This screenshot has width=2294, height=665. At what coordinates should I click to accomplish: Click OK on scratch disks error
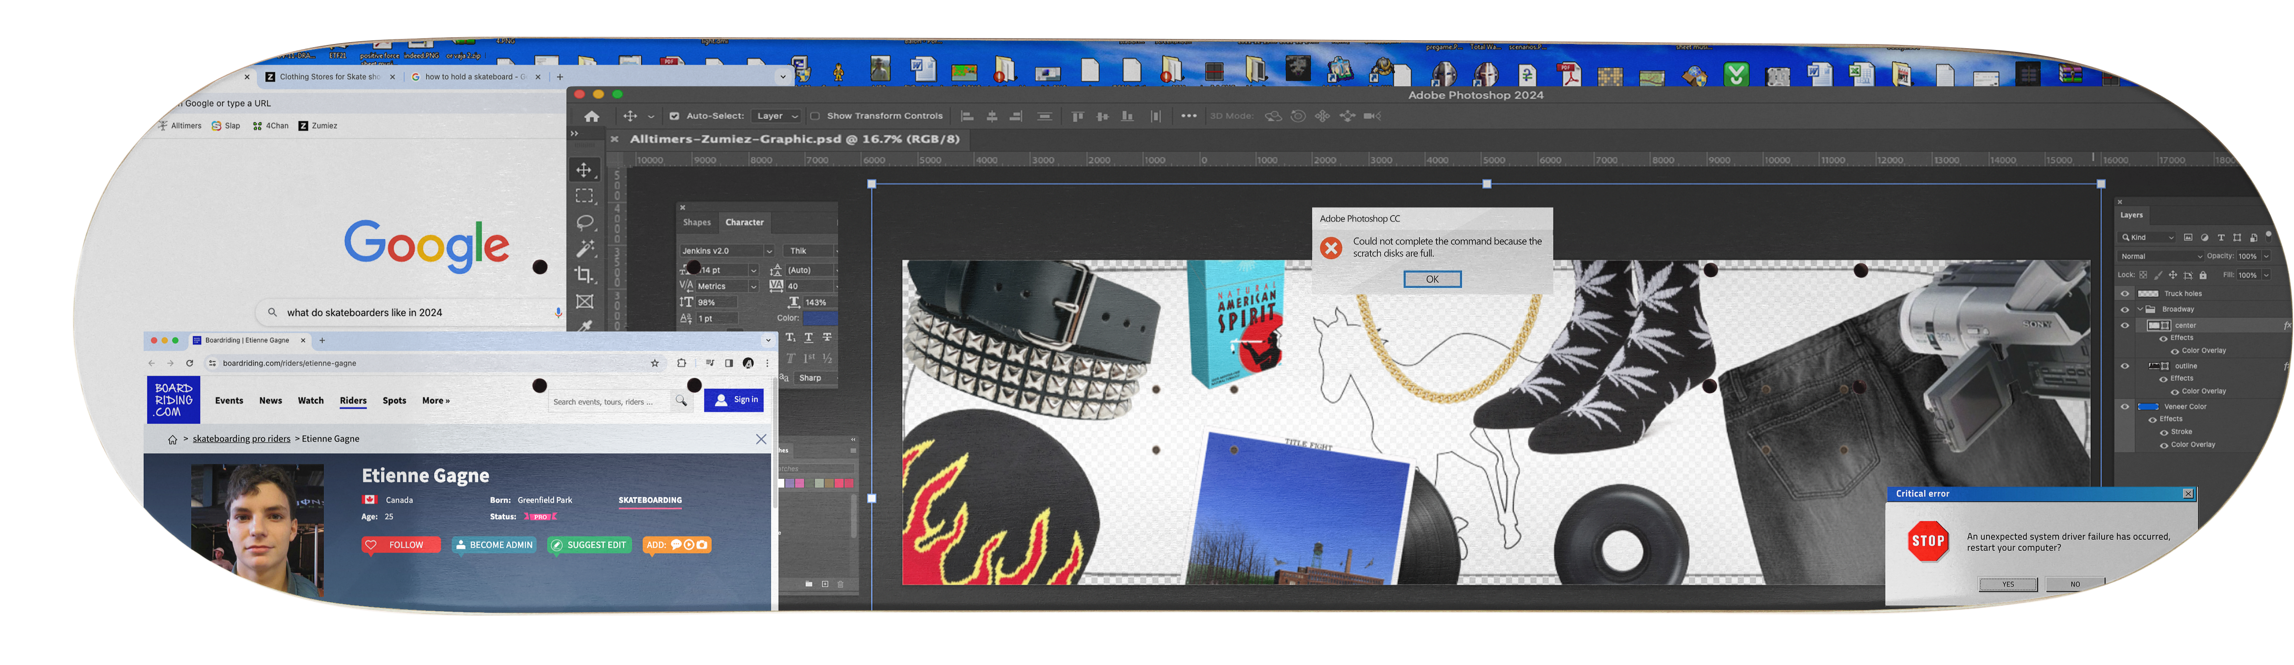(x=1432, y=280)
